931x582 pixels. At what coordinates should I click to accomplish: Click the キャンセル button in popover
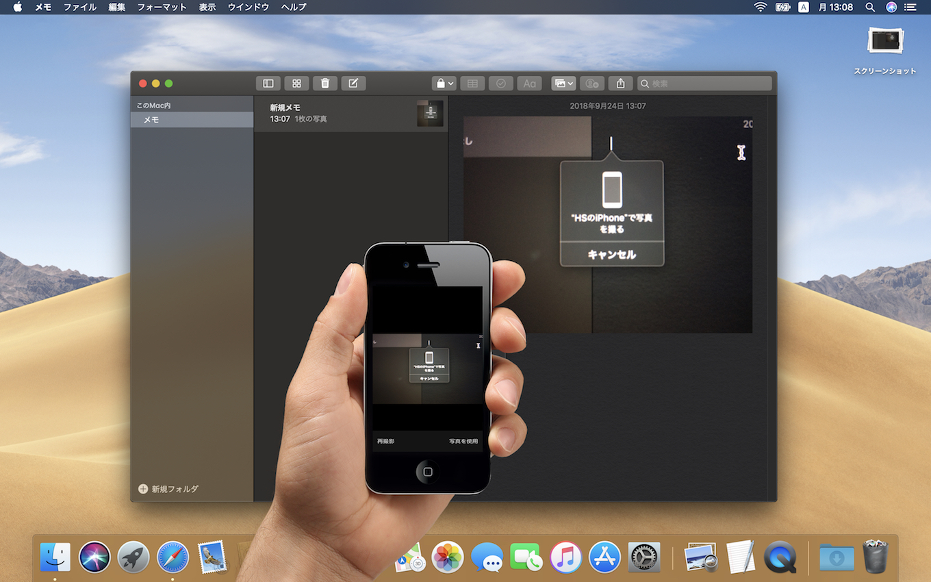[612, 254]
